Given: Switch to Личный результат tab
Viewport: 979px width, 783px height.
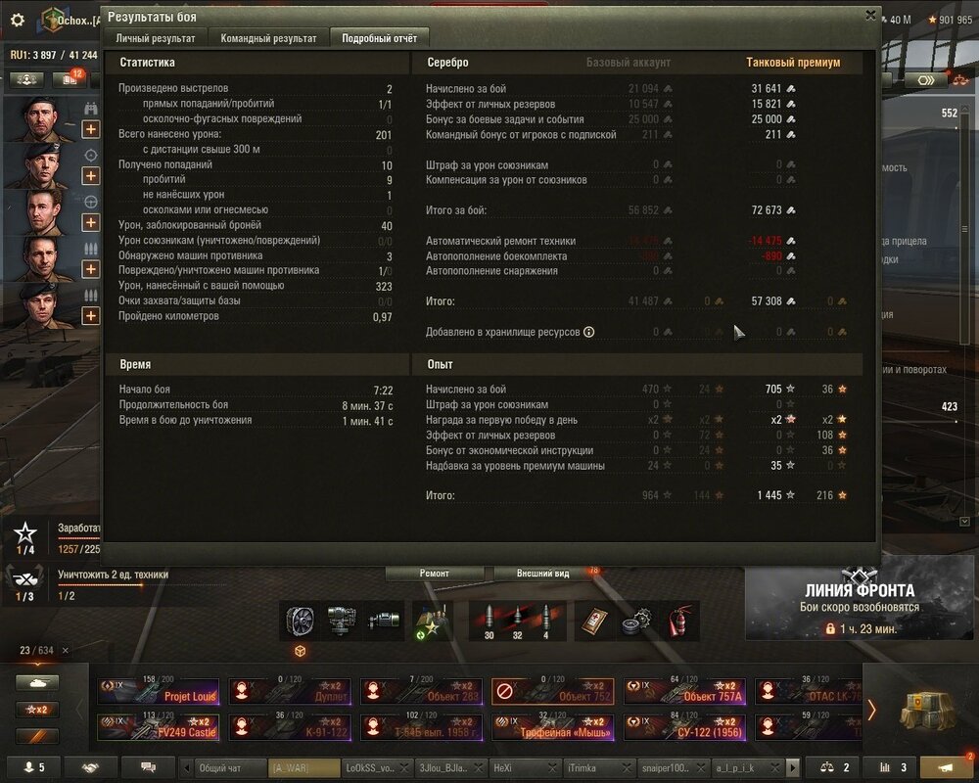Looking at the screenshot, I should click(x=156, y=39).
